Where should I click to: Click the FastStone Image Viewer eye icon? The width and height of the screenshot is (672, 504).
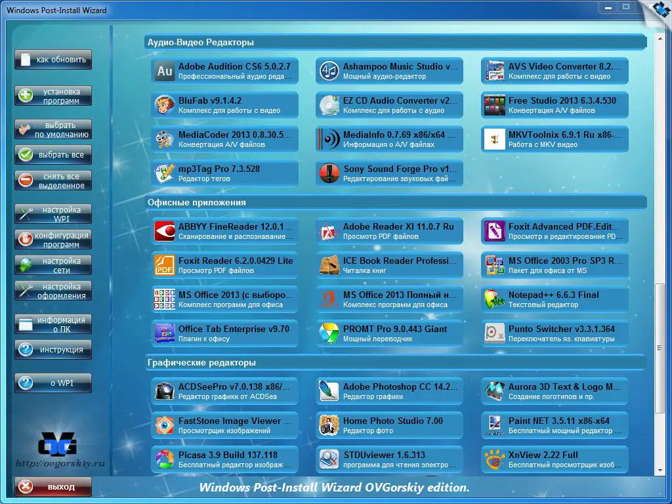click(x=165, y=425)
